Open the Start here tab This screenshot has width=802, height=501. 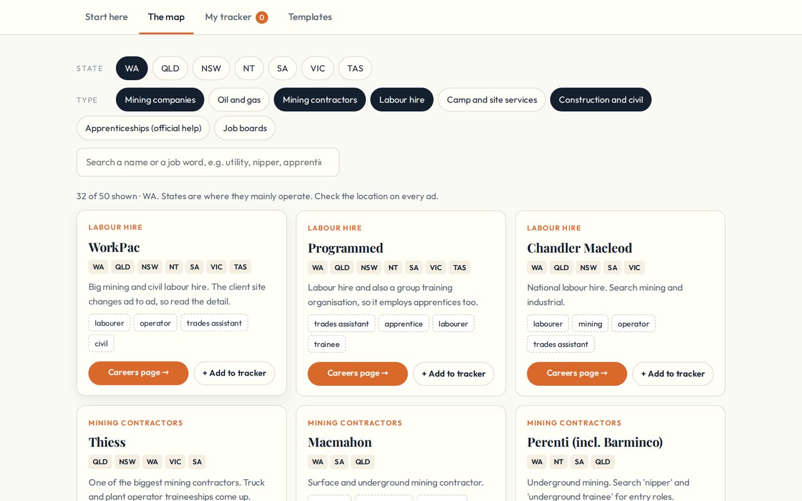(x=106, y=17)
